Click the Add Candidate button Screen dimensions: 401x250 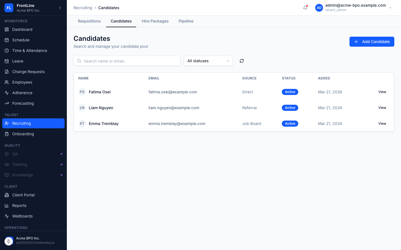[x=372, y=42]
